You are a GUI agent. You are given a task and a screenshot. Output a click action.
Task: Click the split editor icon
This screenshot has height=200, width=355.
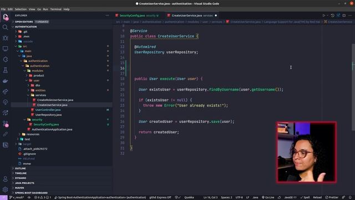pyautogui.click(x=344, y=16)
